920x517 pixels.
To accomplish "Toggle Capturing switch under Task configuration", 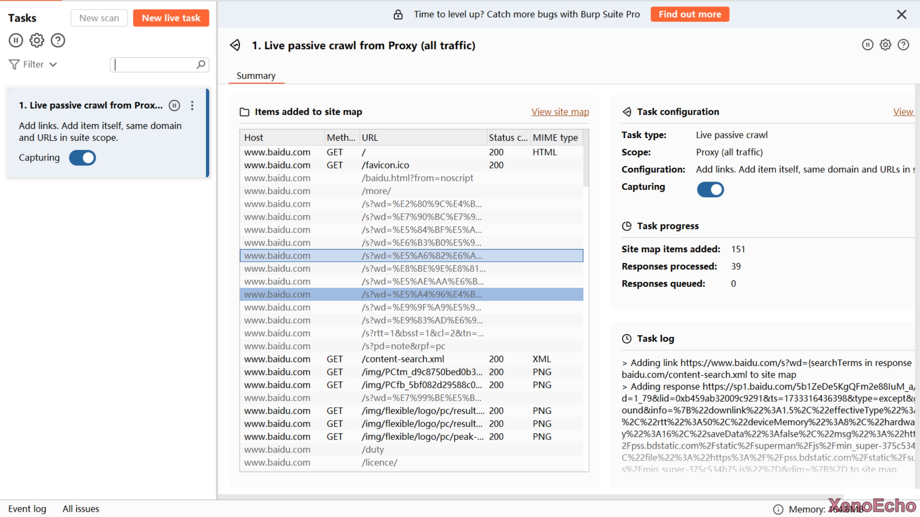I will [x=710, y=189].
